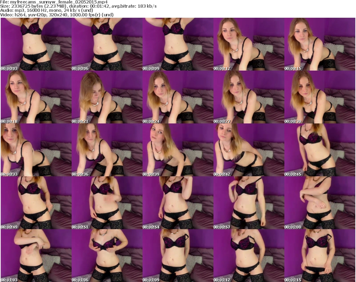Select the thumbnail stamped 00:01:15

click(x=320, y=256)
